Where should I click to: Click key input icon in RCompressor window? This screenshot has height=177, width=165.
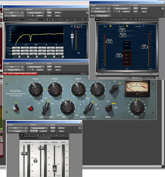[93, 16]
